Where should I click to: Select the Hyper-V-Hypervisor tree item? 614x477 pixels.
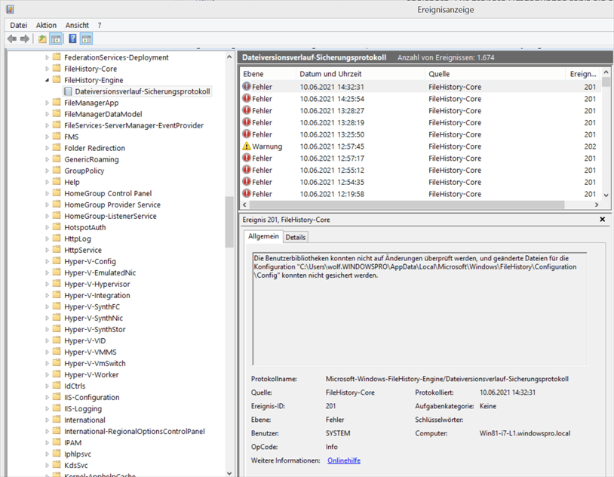[97, 284]
